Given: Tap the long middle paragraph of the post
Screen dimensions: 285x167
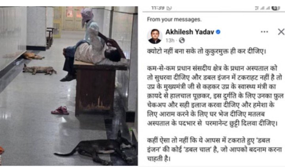Looking at the screenshot, I should coord(215,96).
